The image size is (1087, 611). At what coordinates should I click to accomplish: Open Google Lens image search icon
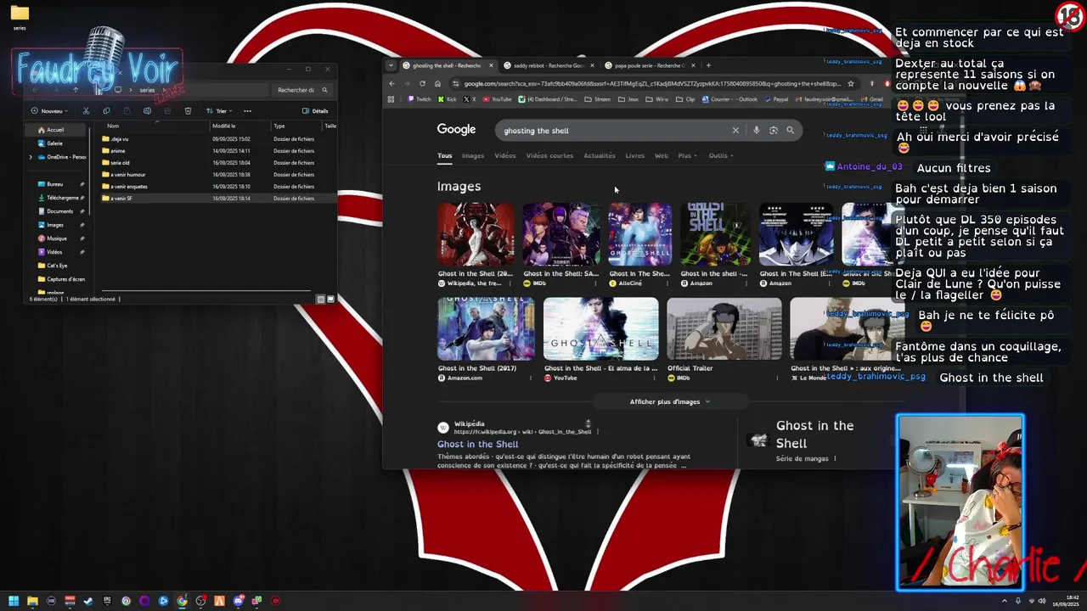(x=774, y=131)
